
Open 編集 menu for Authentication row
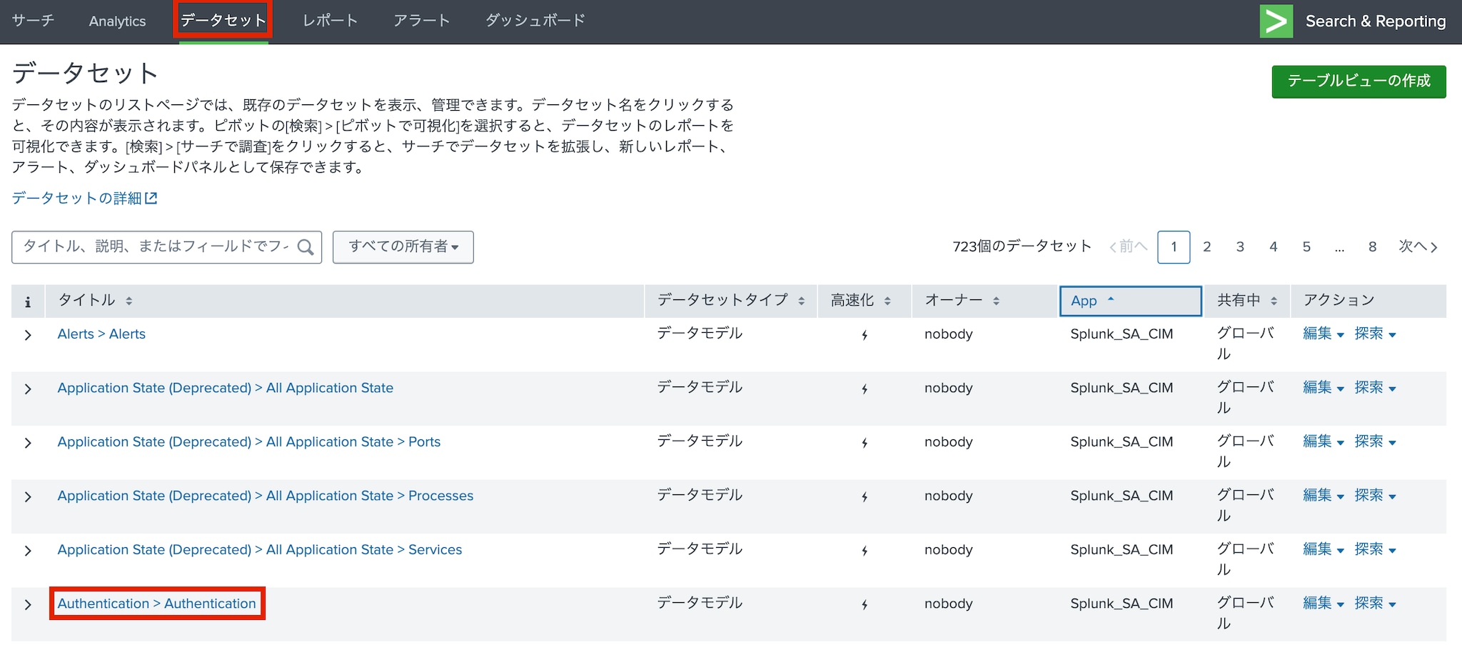1323,604
